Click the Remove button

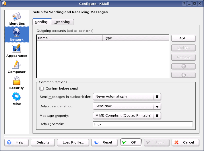coord(183,57)
